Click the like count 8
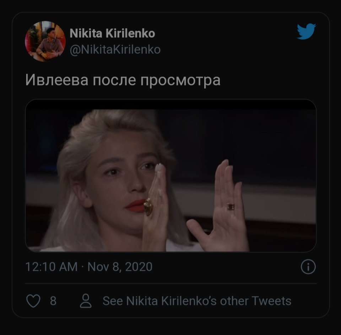 [x=53, y=301]
